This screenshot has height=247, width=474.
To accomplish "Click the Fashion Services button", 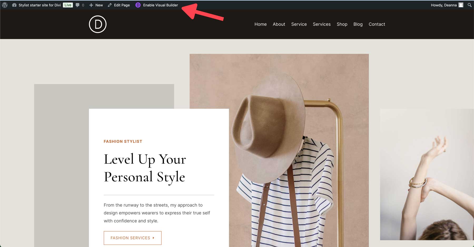I will pos(132,238).
